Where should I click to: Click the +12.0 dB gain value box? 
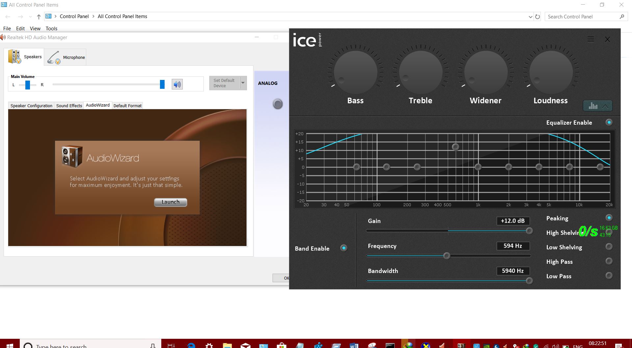(513, 221)
